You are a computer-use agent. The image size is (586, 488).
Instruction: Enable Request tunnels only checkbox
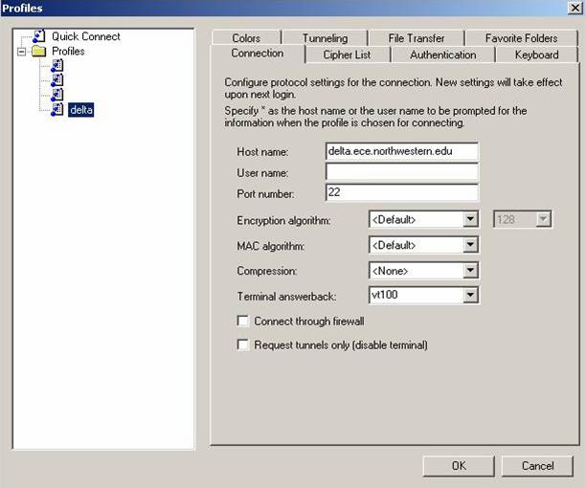(243, 344)
